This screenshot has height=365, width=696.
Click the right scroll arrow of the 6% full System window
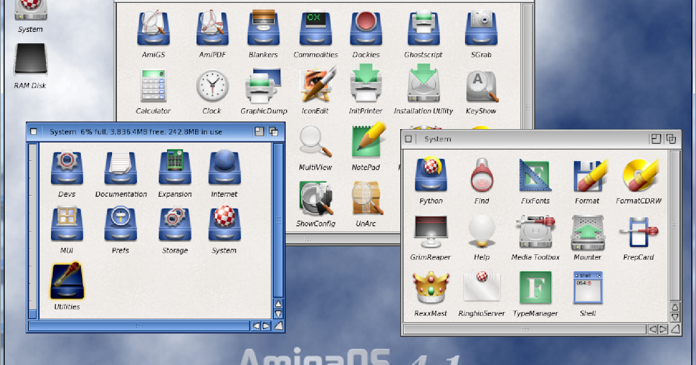point(266,326)
